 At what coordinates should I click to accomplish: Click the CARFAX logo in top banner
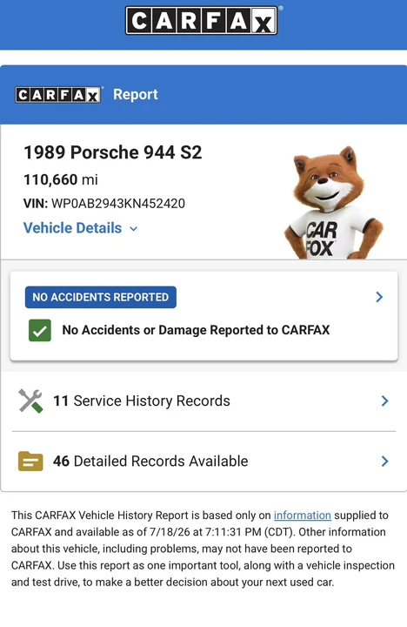pos(202,20)
